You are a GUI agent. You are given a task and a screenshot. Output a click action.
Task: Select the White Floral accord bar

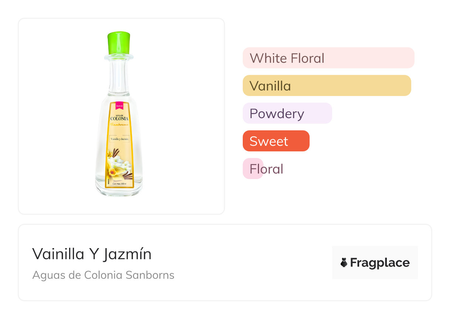point(328,58)
